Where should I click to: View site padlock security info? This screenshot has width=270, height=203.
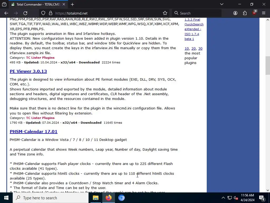click(50, 13)
